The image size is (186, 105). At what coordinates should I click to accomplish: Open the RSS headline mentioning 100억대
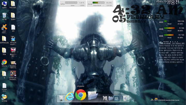(x=172, y=60)
